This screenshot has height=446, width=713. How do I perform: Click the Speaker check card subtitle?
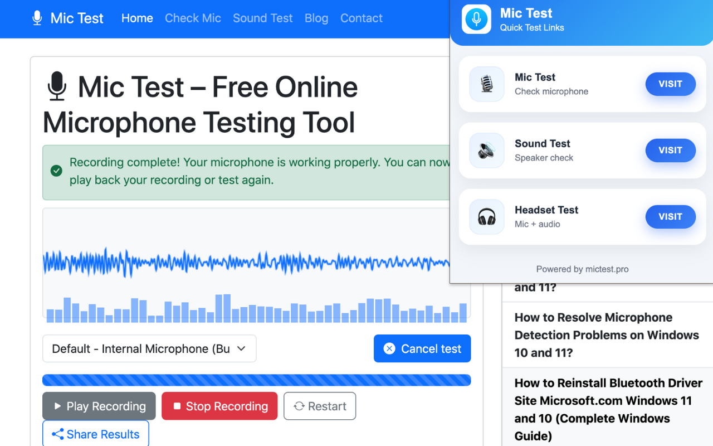click(544, 158)
